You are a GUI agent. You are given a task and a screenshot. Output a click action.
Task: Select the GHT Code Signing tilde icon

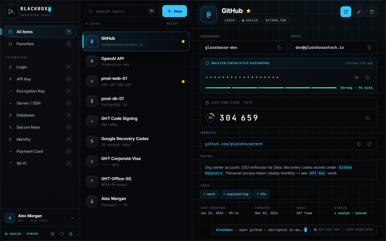pyautogui.click(x=92, y=121)
